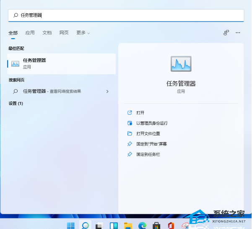Select the 网页 filter tab
Screen dimensions: 252x229
tap(64, 33)
